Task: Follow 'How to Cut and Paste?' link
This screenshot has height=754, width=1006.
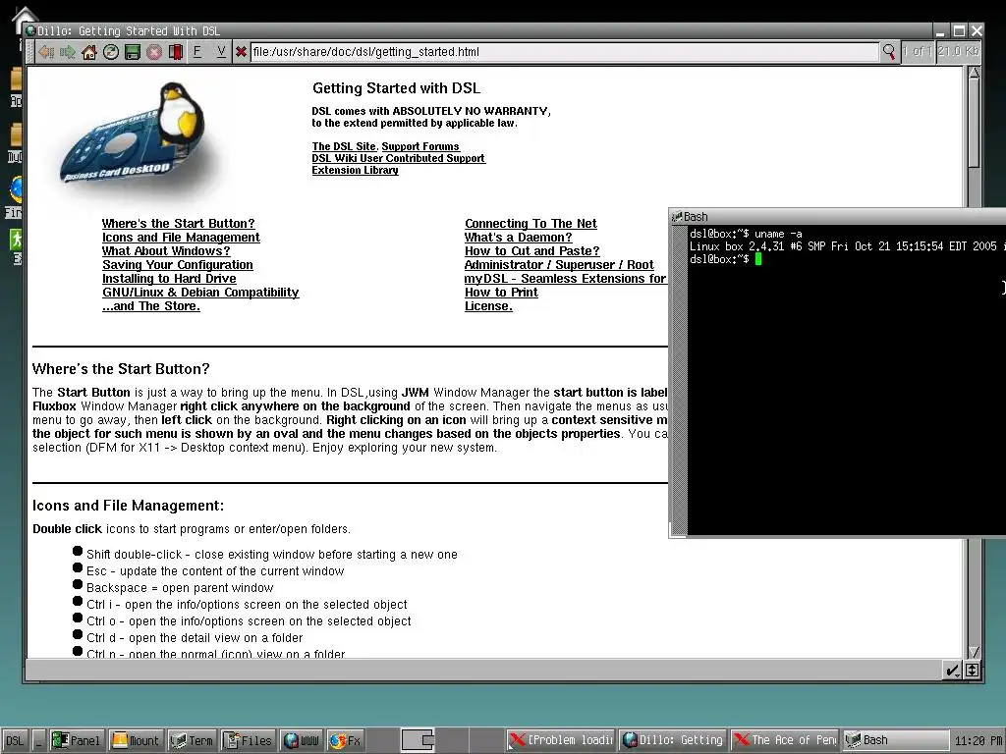Action: point(531,250)
